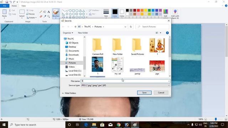Open Task View from the taskbar
The image size is (228, 128).
[78, 125]
